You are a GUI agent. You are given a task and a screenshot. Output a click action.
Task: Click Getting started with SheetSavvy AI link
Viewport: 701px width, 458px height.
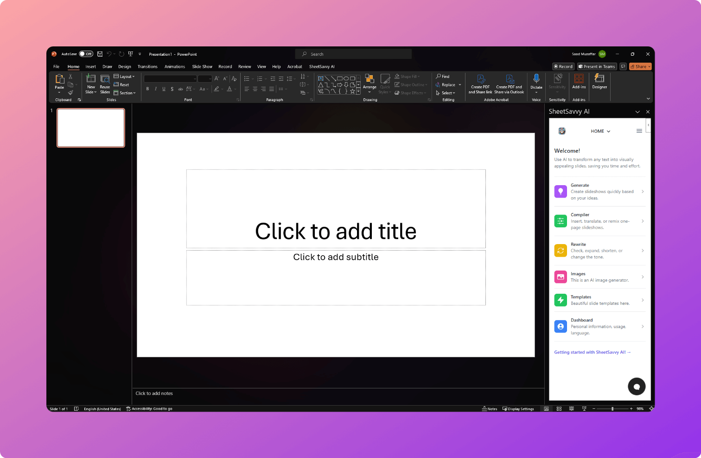pyautogui.click(x=593, y=352)
